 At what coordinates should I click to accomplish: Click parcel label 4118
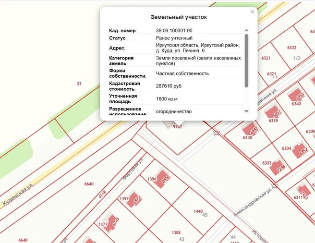pyautogui.click(x=102, y=194)
